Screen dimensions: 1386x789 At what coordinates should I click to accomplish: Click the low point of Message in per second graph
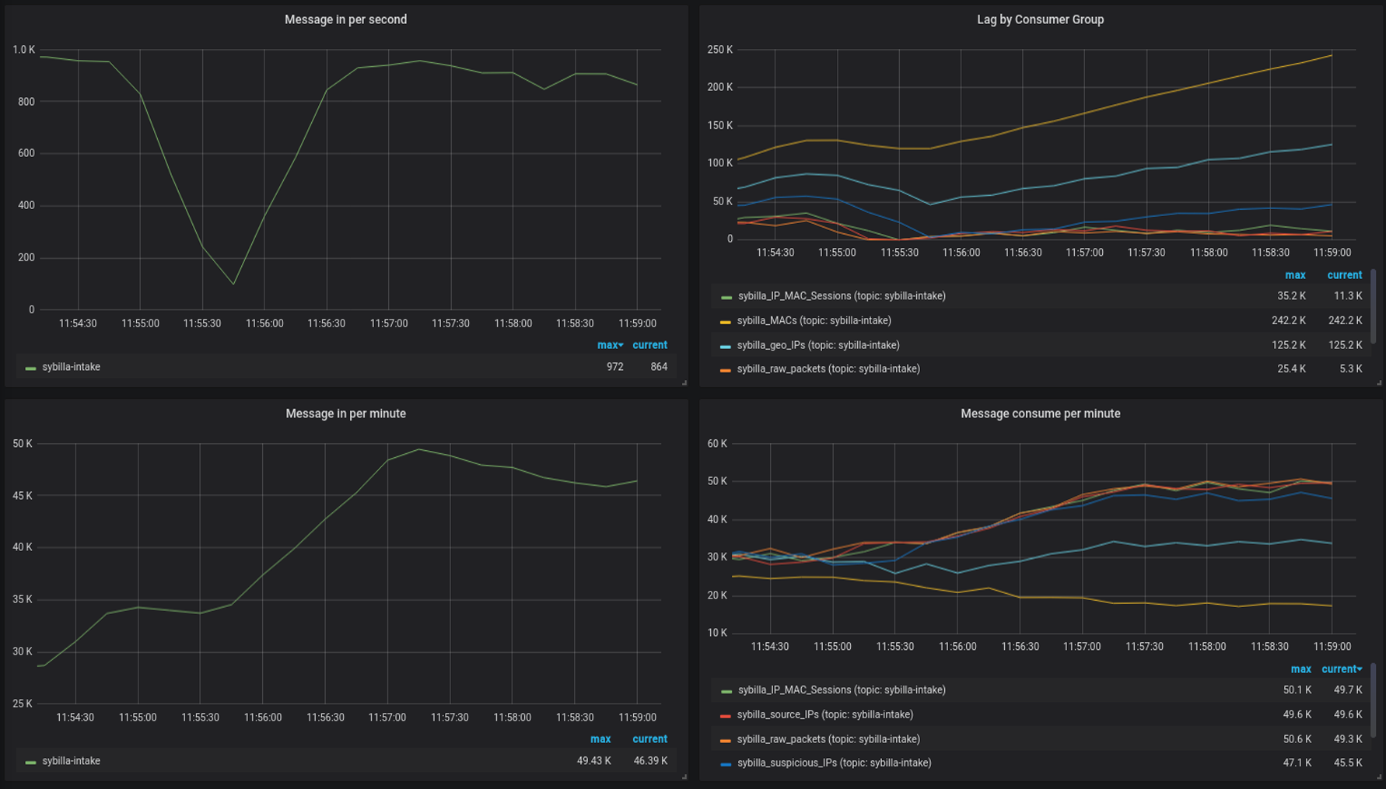pyautogui.click(x=233, y=284)
